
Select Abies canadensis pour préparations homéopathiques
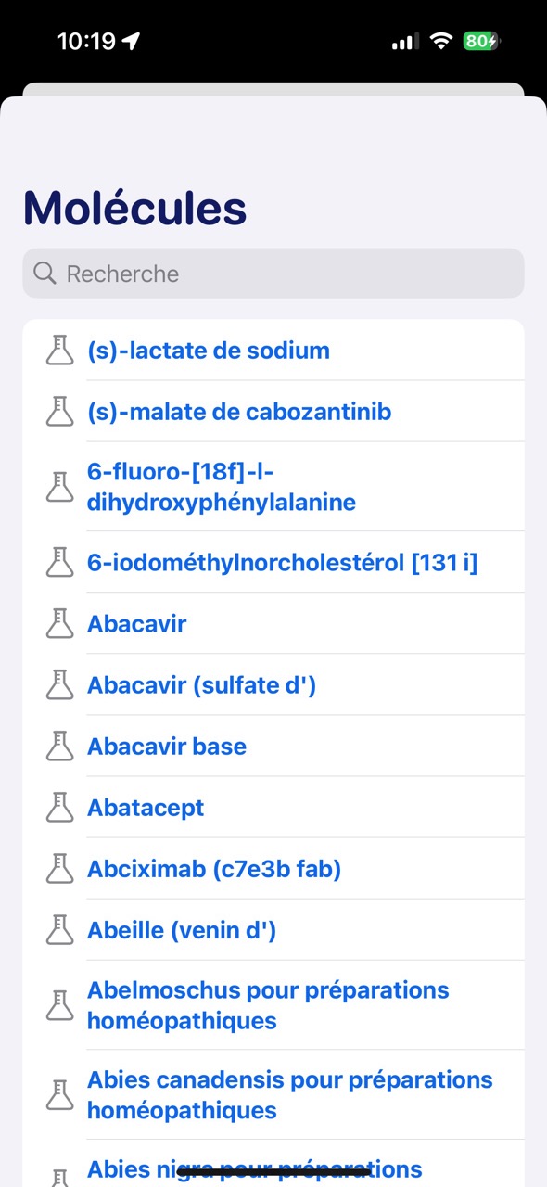tap(289, 1094)
